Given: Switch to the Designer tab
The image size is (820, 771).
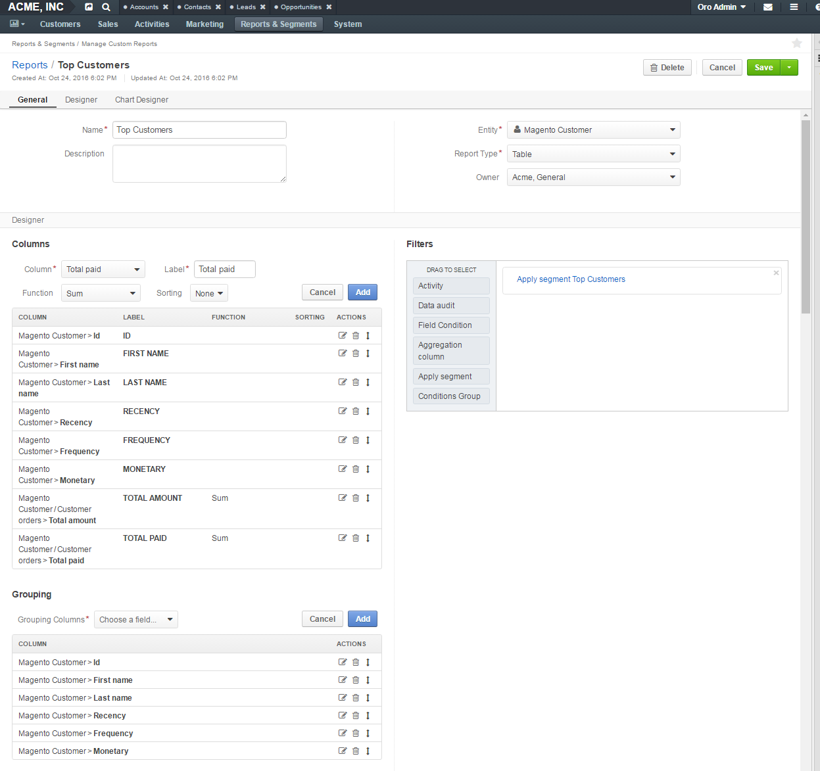Looking at the screenshot, I should point(81,100).
